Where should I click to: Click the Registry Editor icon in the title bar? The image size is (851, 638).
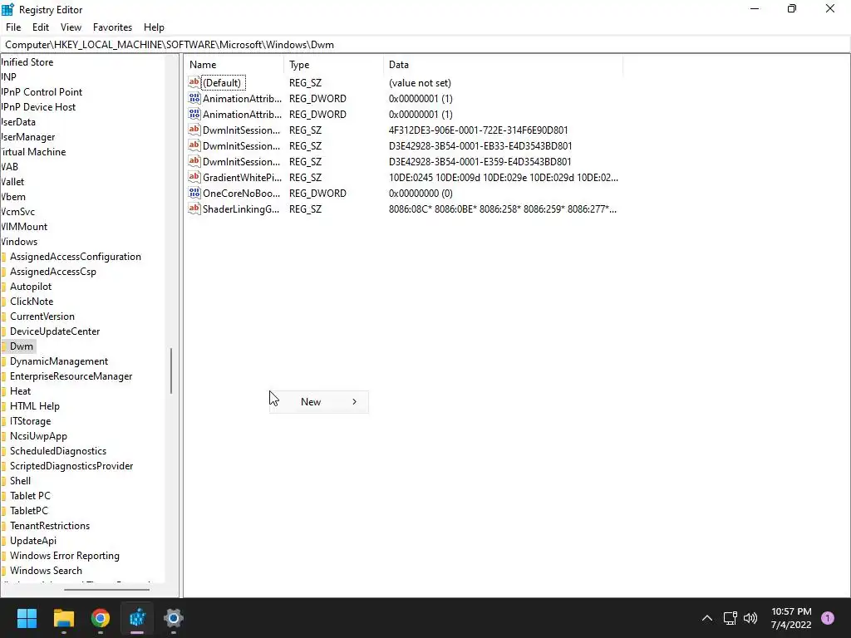(x=7, y=9)
